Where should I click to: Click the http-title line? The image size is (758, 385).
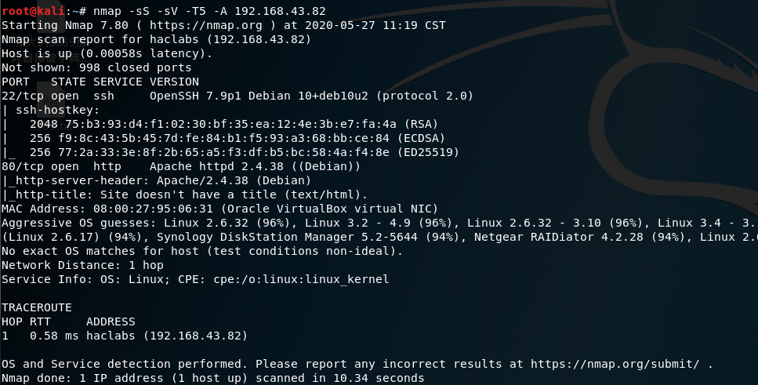(x=185, y=194)
